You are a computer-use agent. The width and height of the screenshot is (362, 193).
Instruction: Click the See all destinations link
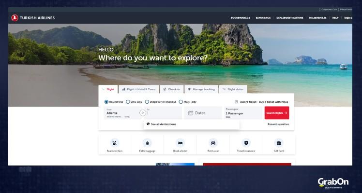pyautogui.click(x=163, y=124)
